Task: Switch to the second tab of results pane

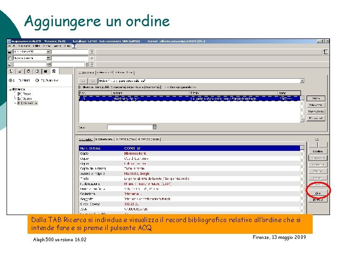Action: pos(104,73)
